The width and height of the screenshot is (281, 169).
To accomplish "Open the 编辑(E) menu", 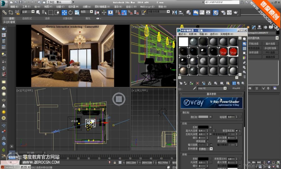I will point(14,7).
